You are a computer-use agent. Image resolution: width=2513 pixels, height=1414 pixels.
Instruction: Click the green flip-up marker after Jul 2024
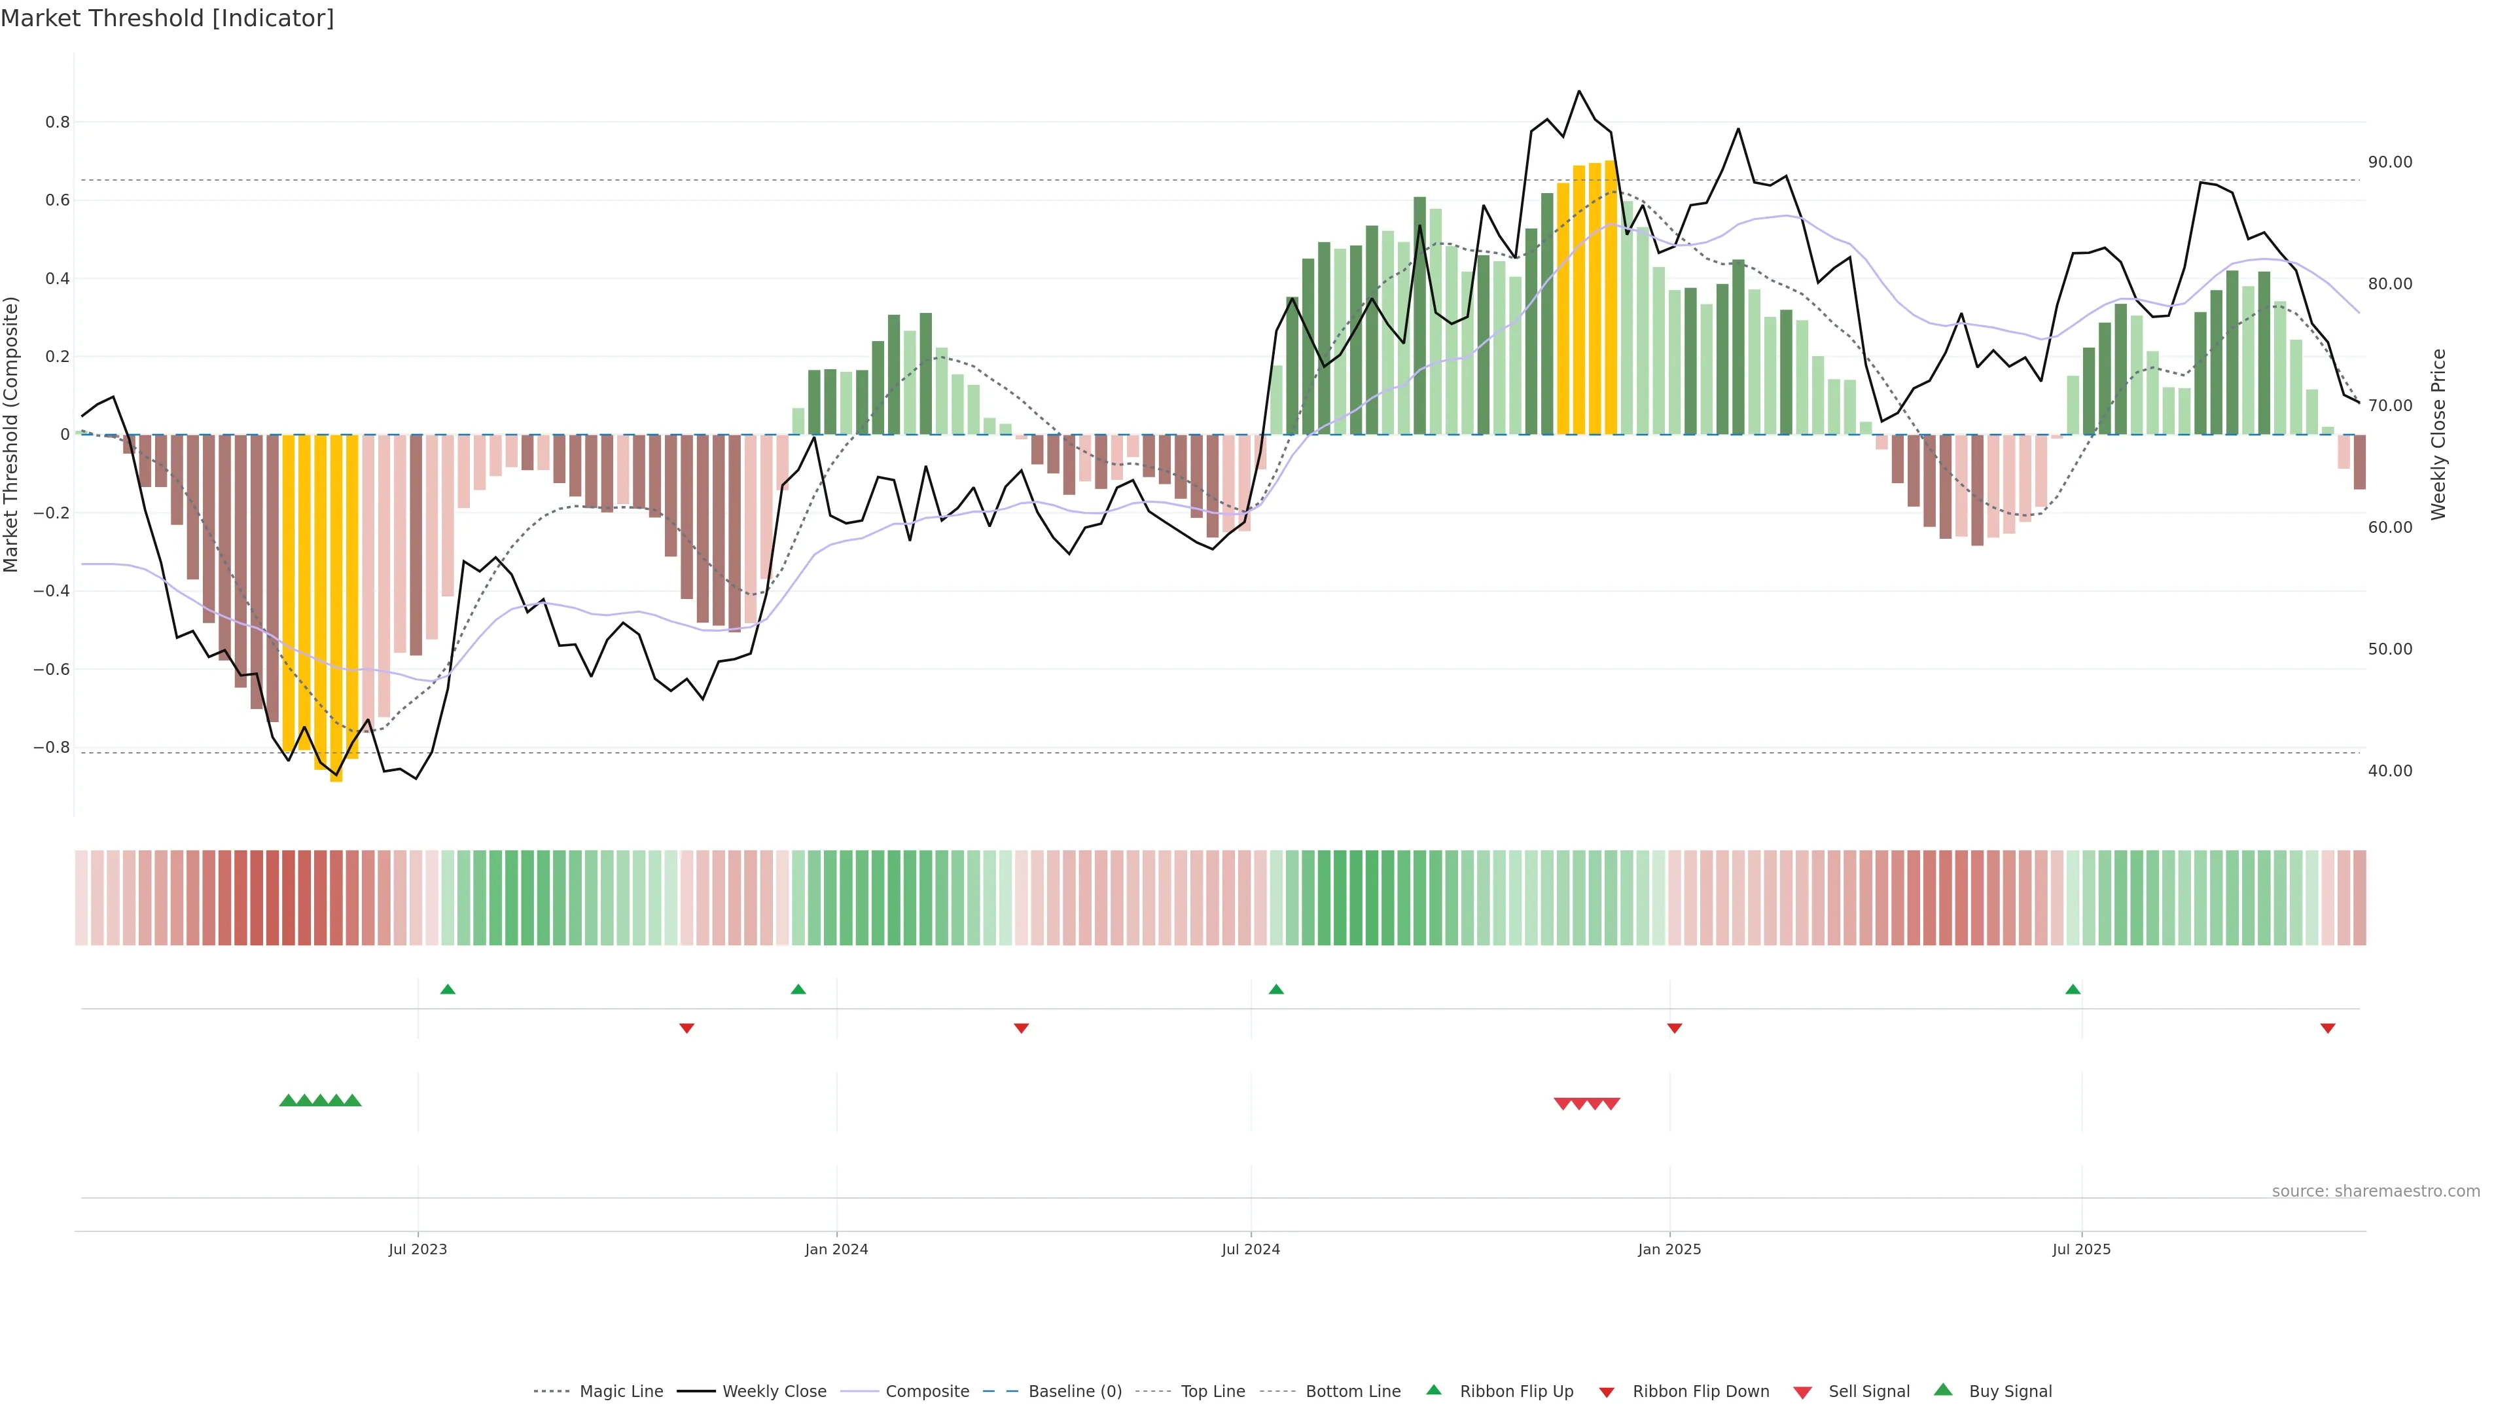[x=1276, y=990]
